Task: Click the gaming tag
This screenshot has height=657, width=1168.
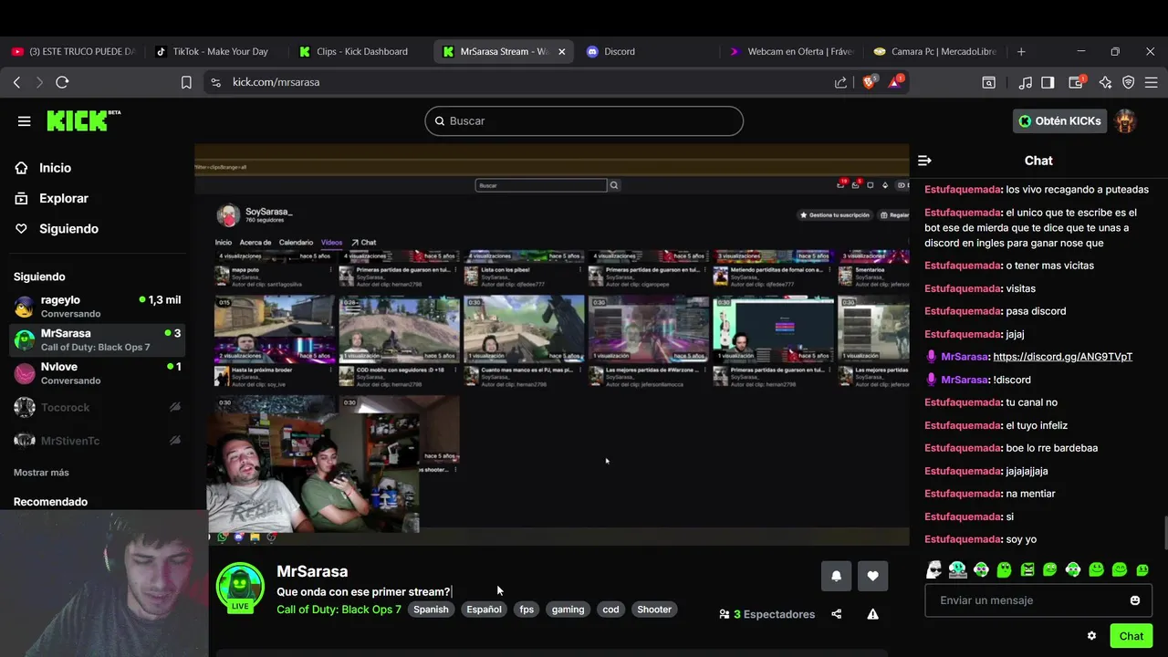Action: [568, 610]
